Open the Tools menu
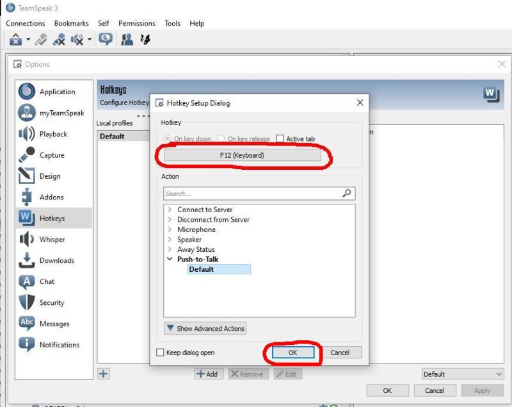512x407 pixels. pos(172,24)
